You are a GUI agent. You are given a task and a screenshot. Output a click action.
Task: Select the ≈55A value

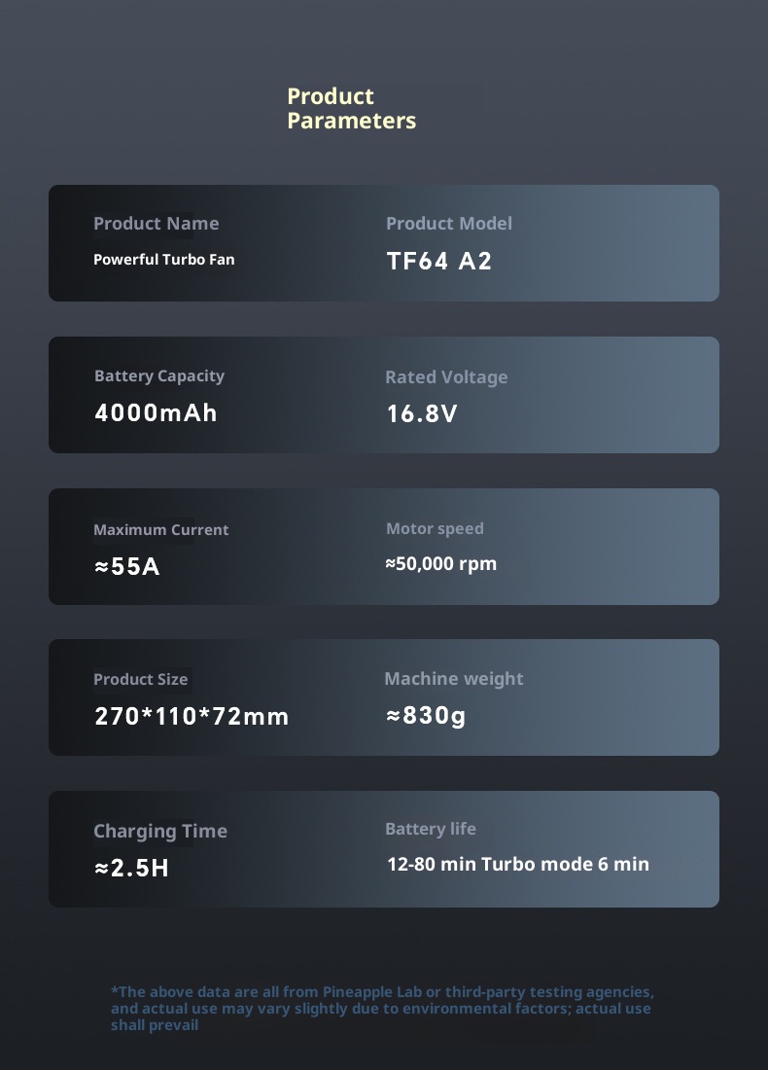point(126,566)
